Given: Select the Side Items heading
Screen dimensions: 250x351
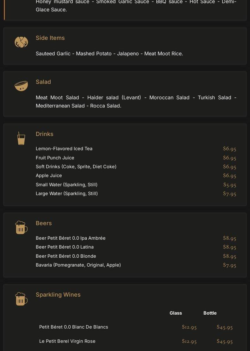Looking at the screenshot, I should (50, 38).
